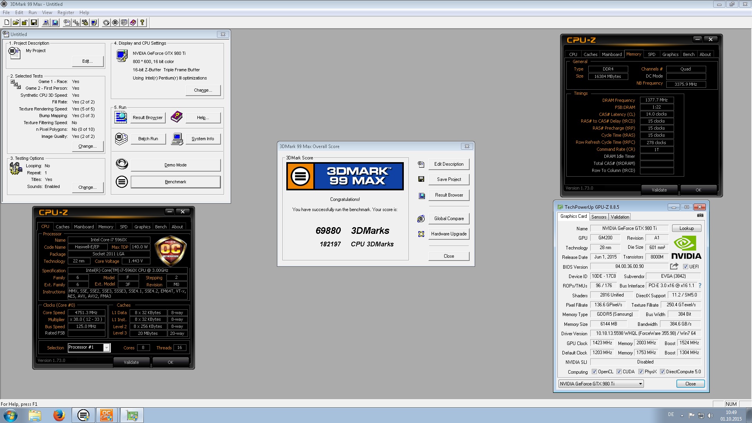Viewport: 752px width, 423px height.
Task: Click the Lookup button in GPU-Z
Action: (x=687, y=228)
